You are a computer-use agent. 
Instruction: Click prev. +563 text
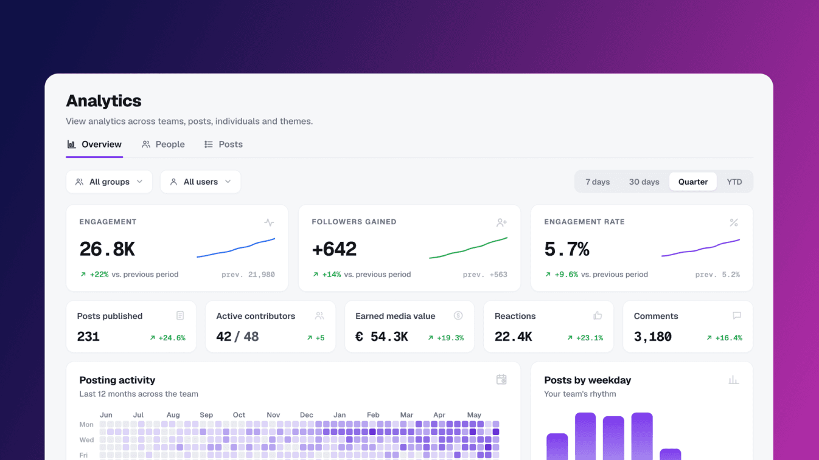[485, 275]
